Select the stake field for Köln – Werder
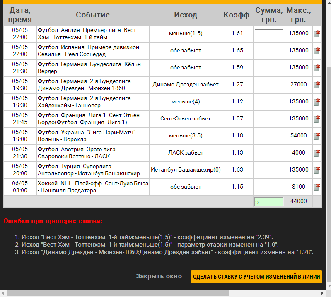The height and width of the screenshot is (297, 331). pos(269,68)
